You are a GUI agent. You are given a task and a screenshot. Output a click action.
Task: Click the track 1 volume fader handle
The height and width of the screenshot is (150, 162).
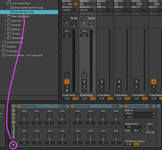click(77, 36)
